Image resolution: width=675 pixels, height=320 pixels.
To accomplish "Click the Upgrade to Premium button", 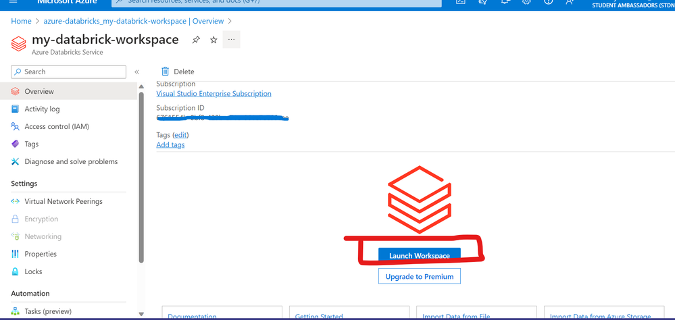I will click(420, 277).
